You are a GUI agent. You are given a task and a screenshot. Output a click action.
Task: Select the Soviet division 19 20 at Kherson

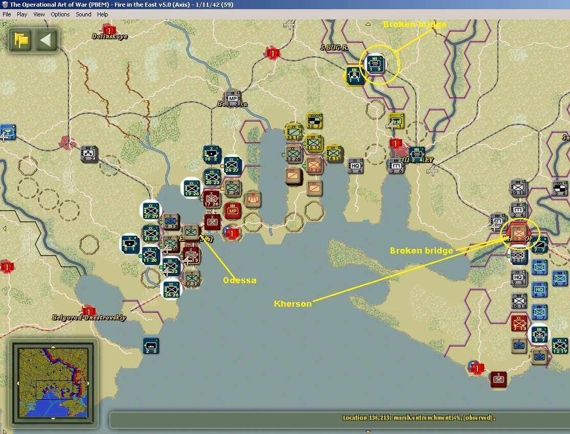pos(519,233)
